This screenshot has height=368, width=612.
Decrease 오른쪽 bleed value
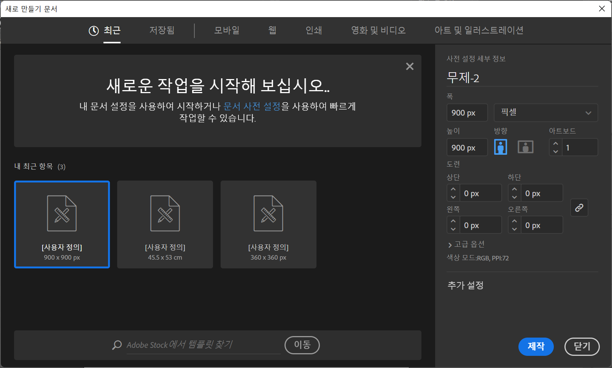pyautogui.click(x=514, y=229)
